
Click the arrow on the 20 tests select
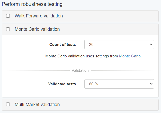[150, 45]
